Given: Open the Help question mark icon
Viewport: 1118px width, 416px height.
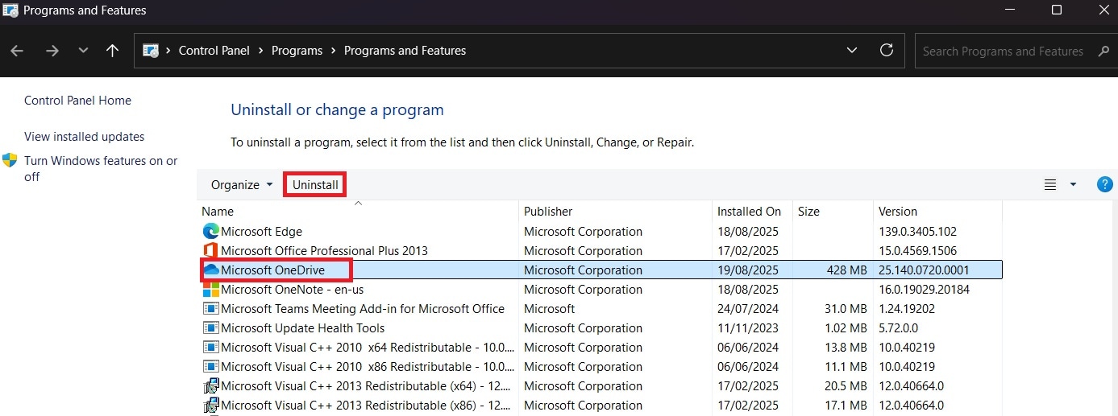Looking at the screenshot, I should tap(1105, 184).
